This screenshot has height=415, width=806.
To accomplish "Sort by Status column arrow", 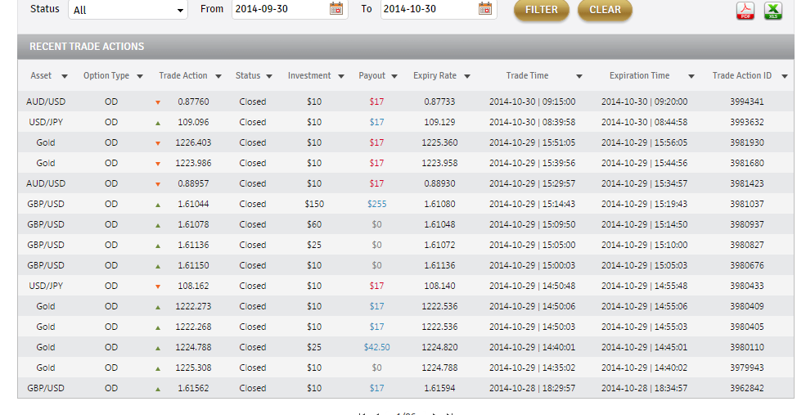I will pyautogui.click(x=269, y=77).
